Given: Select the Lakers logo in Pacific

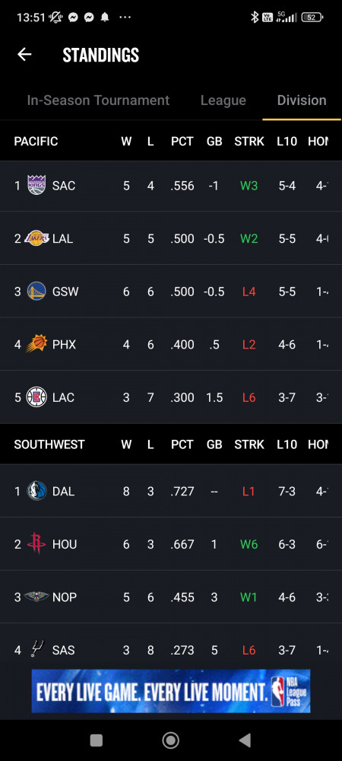Looking at the screenshot, I should point(36,238).
